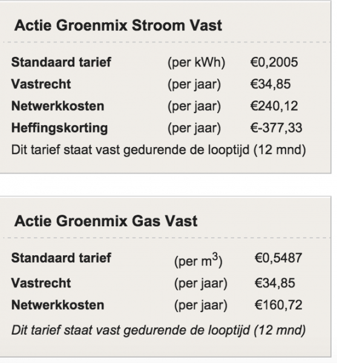Screen dimensions: 337x363
Task: Click the €0,2005 per kWh price
Action: (x=274, y=62)
